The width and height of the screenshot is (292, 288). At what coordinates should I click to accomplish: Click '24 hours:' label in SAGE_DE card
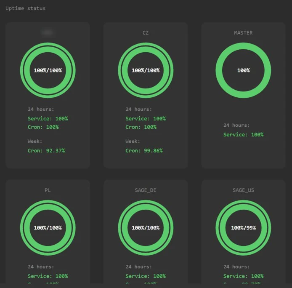pos(138,267)
